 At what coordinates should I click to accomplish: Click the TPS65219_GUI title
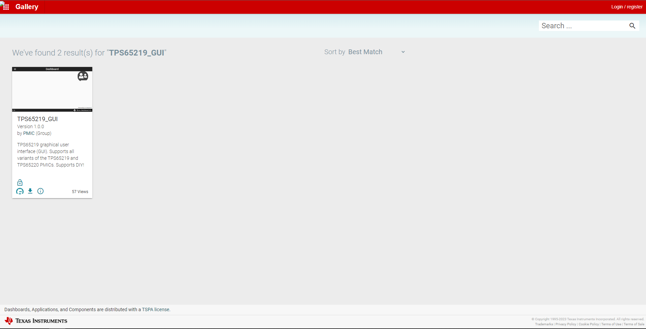[x=37, y=119]
